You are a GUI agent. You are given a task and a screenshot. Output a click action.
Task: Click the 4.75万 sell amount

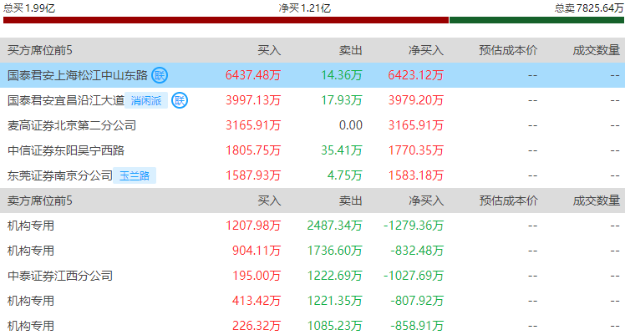(x=345, y=175)
